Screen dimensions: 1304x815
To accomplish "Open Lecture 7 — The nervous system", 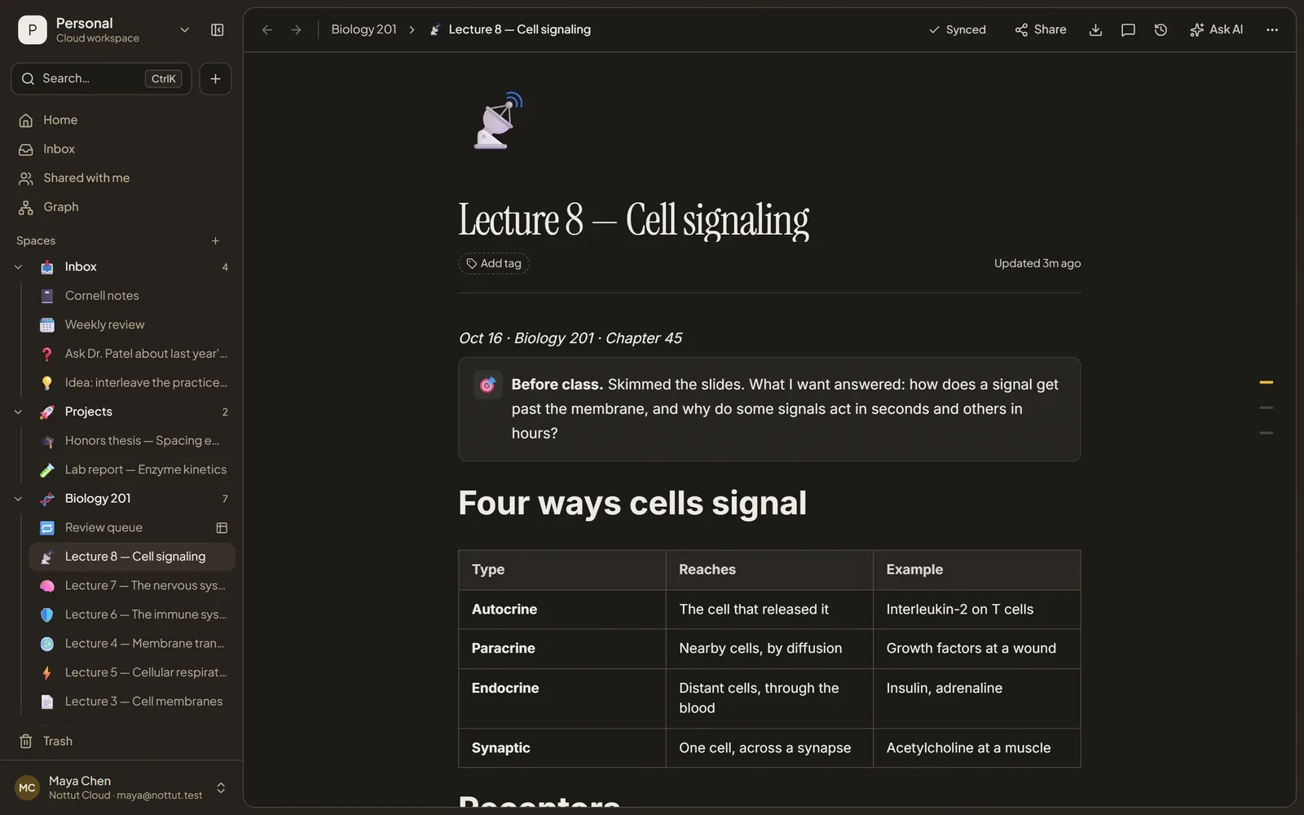I will pyautogui.click(x=132, y=586).
